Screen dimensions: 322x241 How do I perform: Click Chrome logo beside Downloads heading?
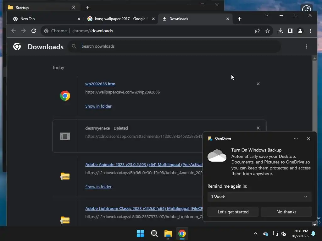click(x=17, y=46)
